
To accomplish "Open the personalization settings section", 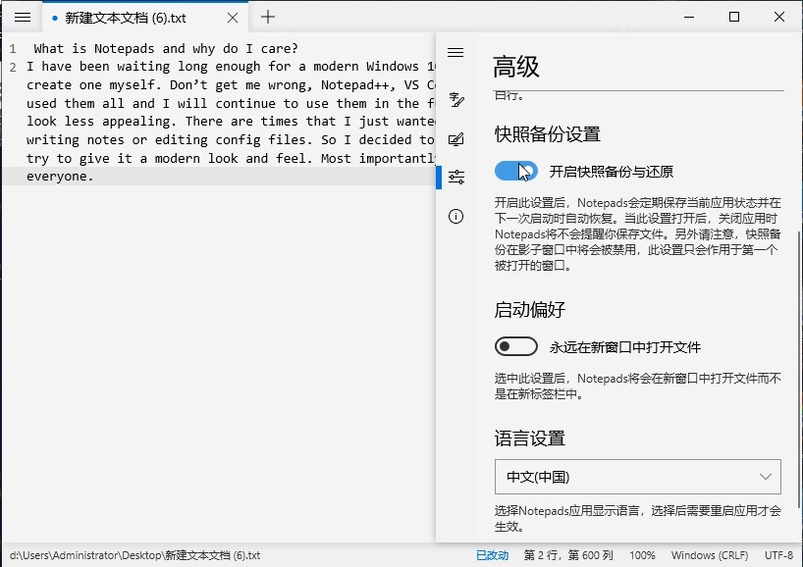I will (x=455, y=138).
